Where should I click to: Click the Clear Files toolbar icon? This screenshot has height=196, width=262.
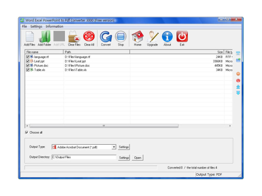[x=74, y=36]
